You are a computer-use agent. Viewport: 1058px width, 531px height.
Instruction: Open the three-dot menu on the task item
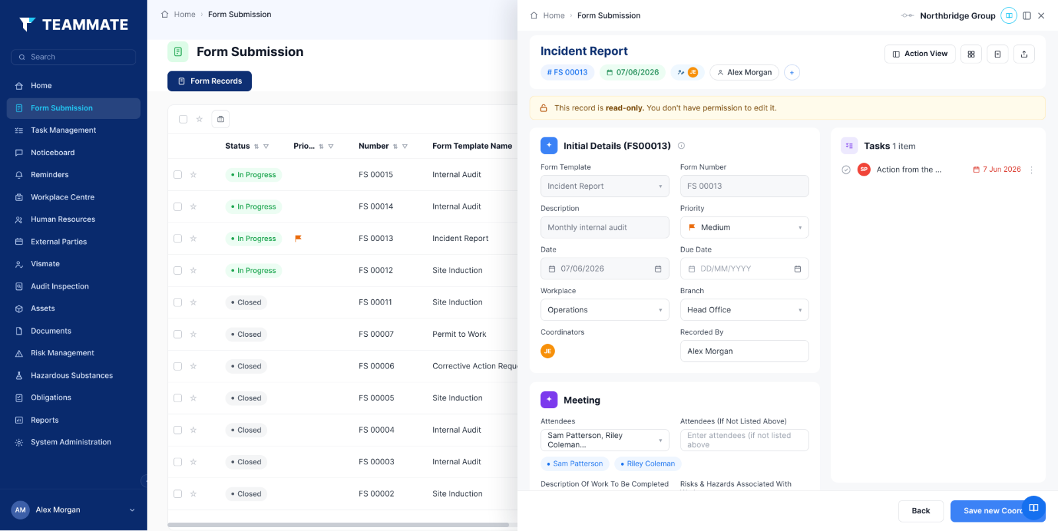[x=1031, y=170]
